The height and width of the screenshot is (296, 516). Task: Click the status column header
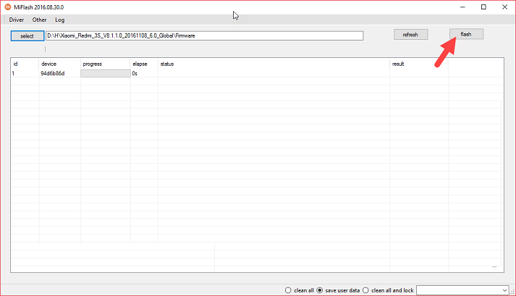(x=274, y=64)
